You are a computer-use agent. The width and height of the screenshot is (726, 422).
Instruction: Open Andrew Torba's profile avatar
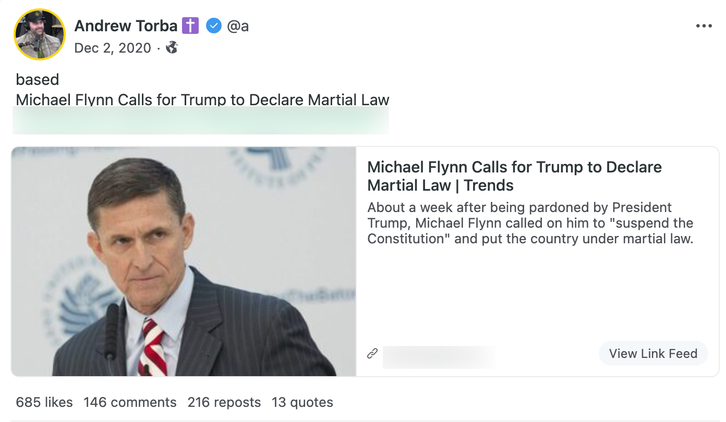tap(39, 34)
